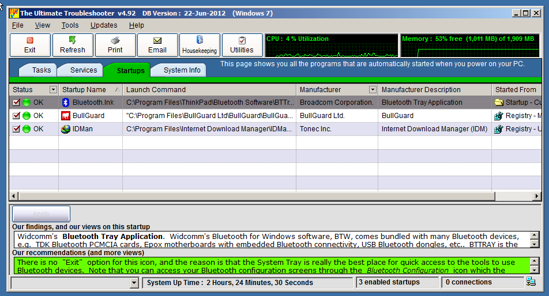Refresh the startup list
The height and width of the screenshot is (296, 549).
click(73, 45)
